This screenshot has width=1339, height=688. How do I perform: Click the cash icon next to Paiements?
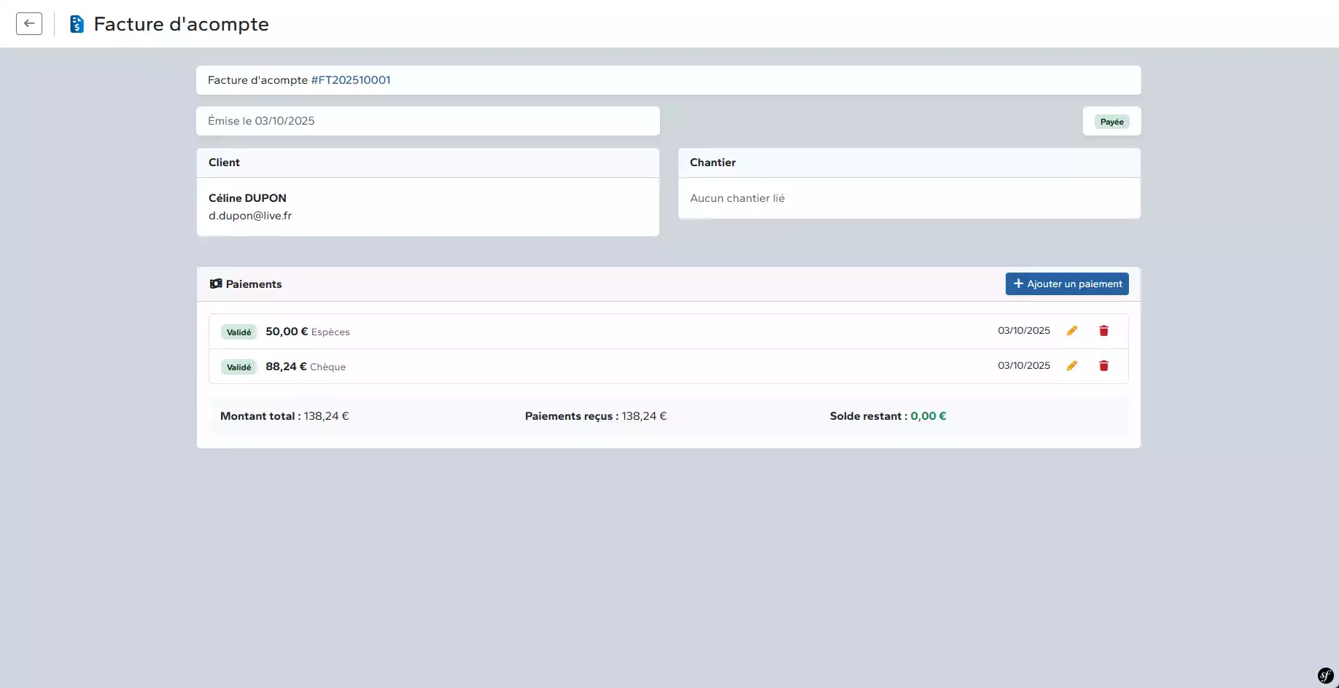pos(216,284)
